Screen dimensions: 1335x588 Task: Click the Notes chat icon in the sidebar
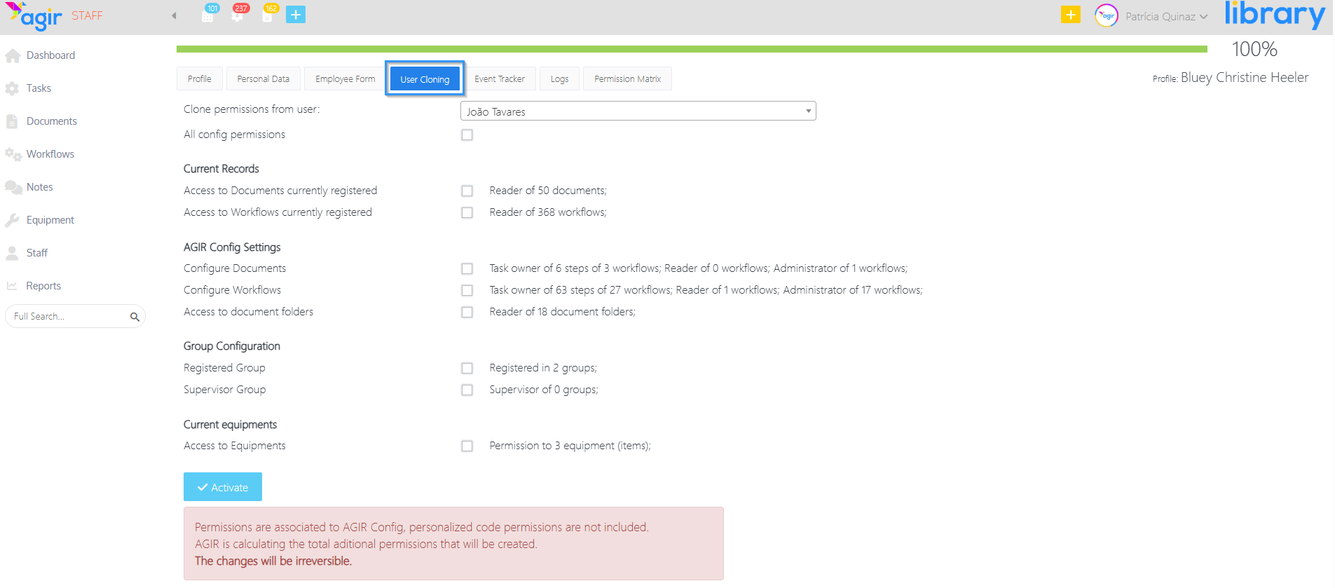pyautogui.click(x=13, y=188)
